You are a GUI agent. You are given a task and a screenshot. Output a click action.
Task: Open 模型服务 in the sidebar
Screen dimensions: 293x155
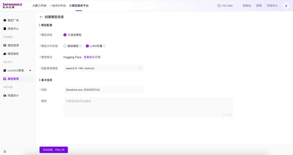click(x=13, y=54)
